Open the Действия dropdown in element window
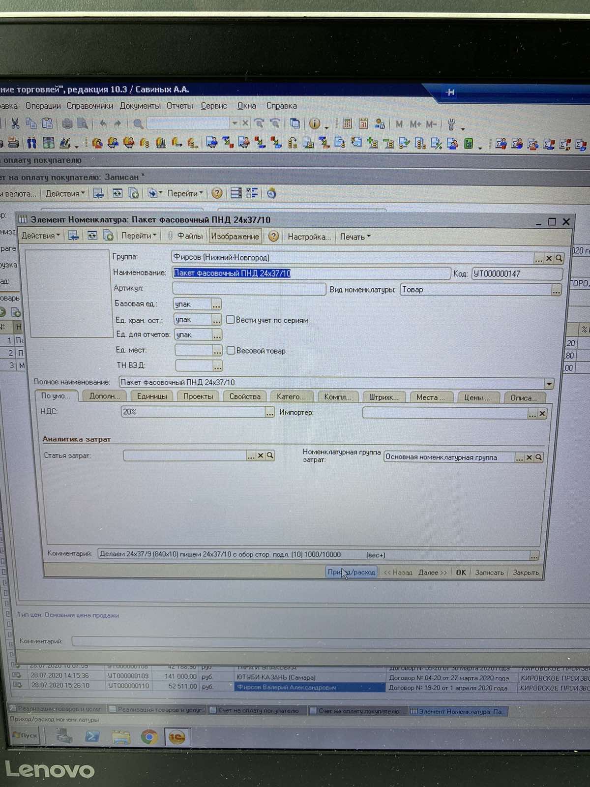The height and width of the screenshot is (787, 590). click(x=40, y=236)
